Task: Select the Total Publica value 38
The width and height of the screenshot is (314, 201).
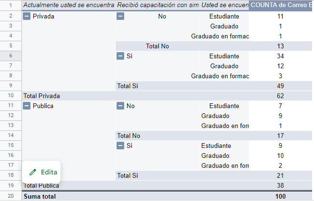Action: tap(280, 185)
